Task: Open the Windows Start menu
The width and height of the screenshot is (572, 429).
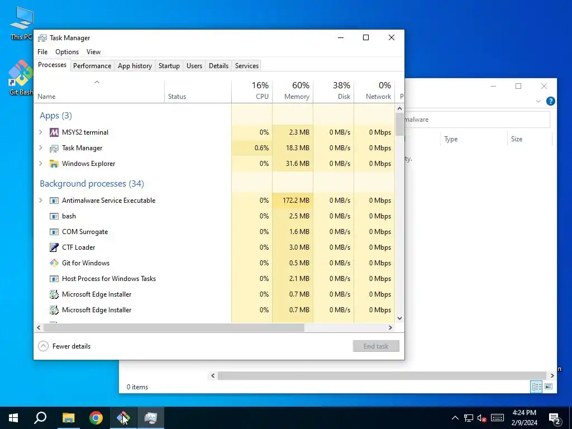Action: tap(13, 418)
